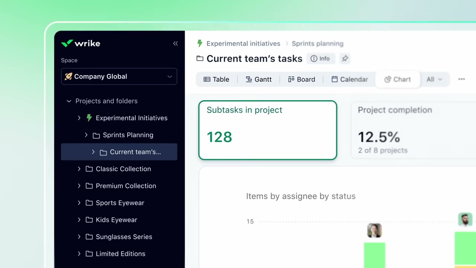Expand the Sunglasses Series folder chevron
The image size is (476, 268).
(x=79, y=237)
